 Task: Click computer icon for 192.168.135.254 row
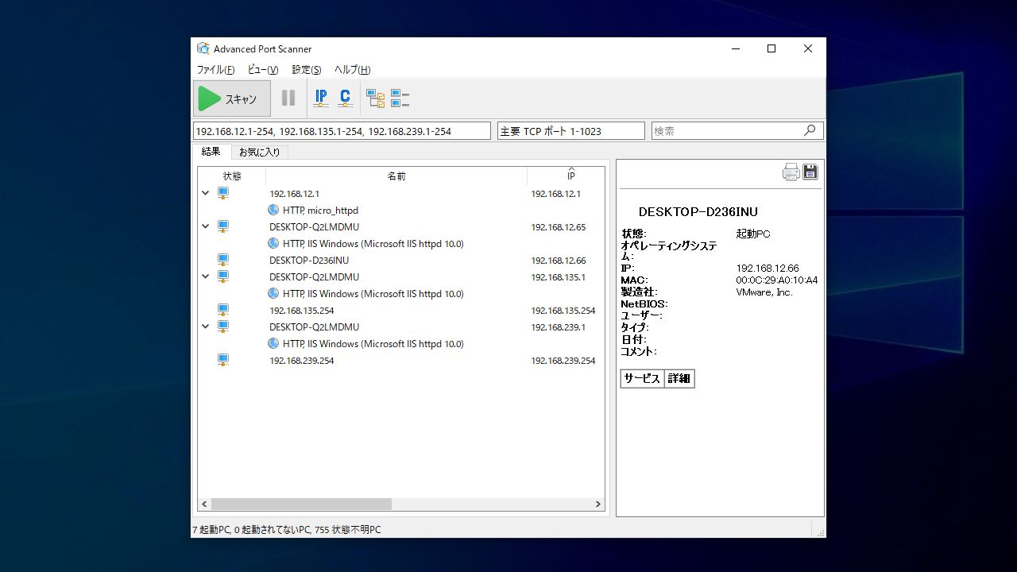point(223,310)
